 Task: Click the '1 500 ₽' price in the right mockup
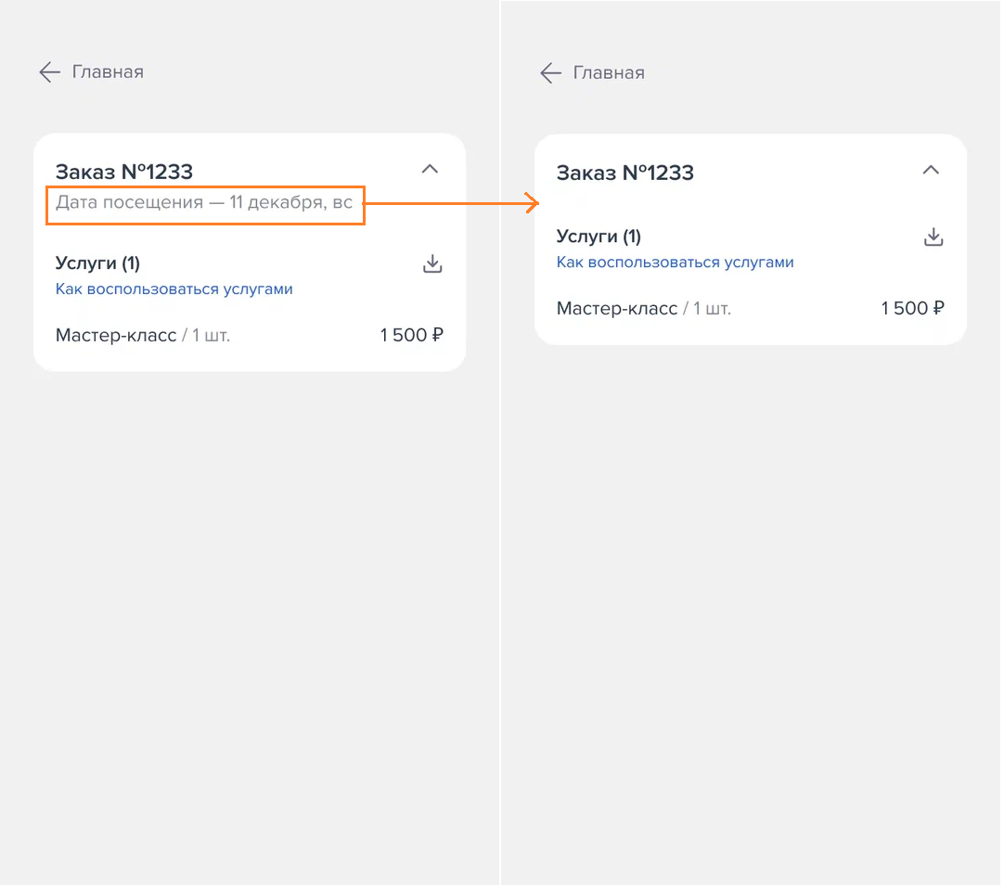pos(912,308)
